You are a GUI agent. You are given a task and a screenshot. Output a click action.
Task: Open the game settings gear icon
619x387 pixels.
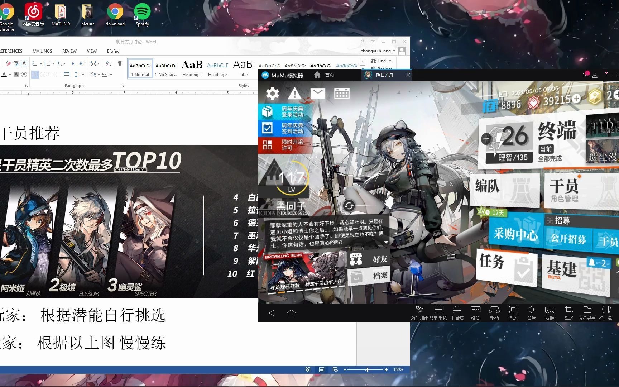point(273,94)
